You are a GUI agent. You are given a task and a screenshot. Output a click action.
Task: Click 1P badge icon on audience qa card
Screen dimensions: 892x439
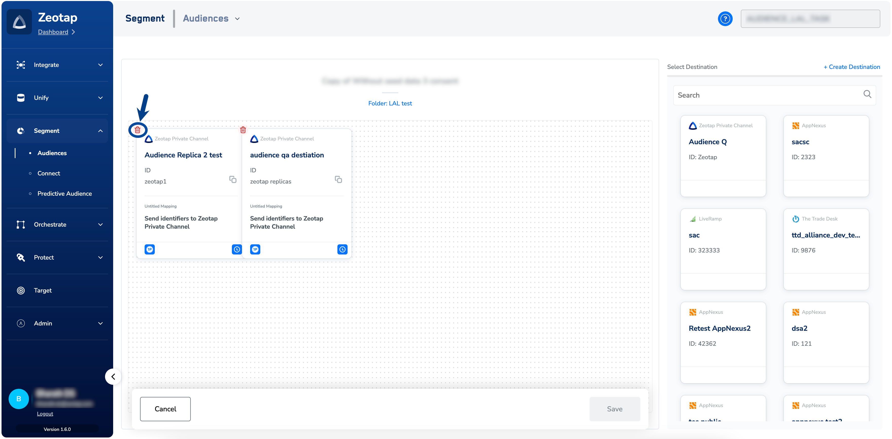click(x=255, y=249)
